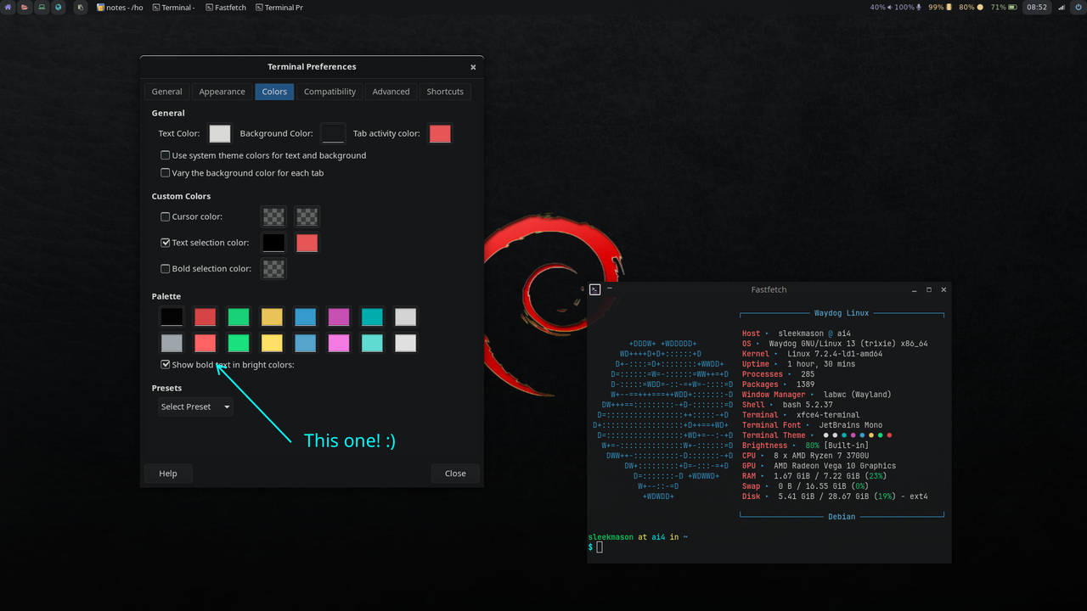The width and height of the screenshot is (1087, 611).
Task: Edit the bright red palette color in the bottom row
Action: tap(205, 343)
